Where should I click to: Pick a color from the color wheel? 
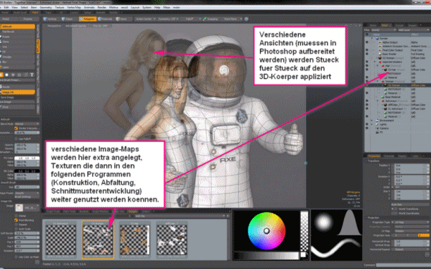267,231
